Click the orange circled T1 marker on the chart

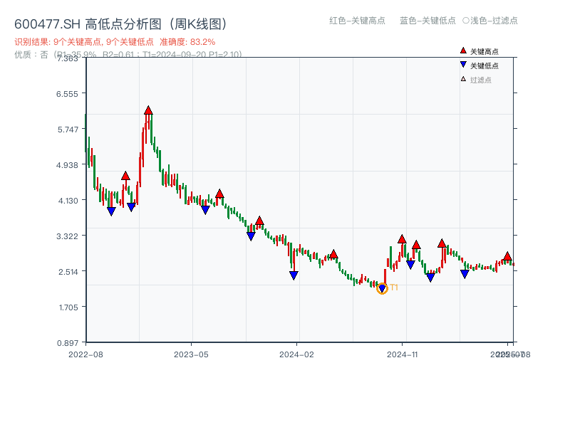tap(382, 289)
